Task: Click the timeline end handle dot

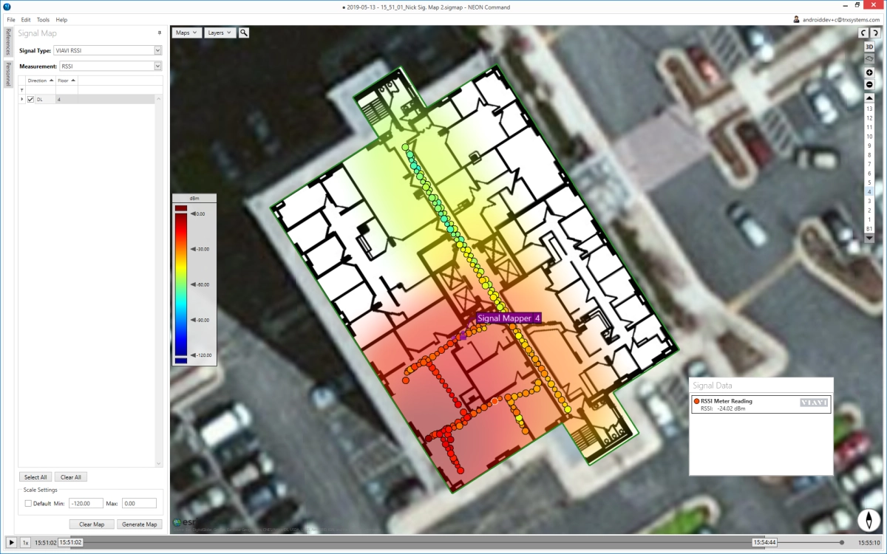Action: (842, 542)
